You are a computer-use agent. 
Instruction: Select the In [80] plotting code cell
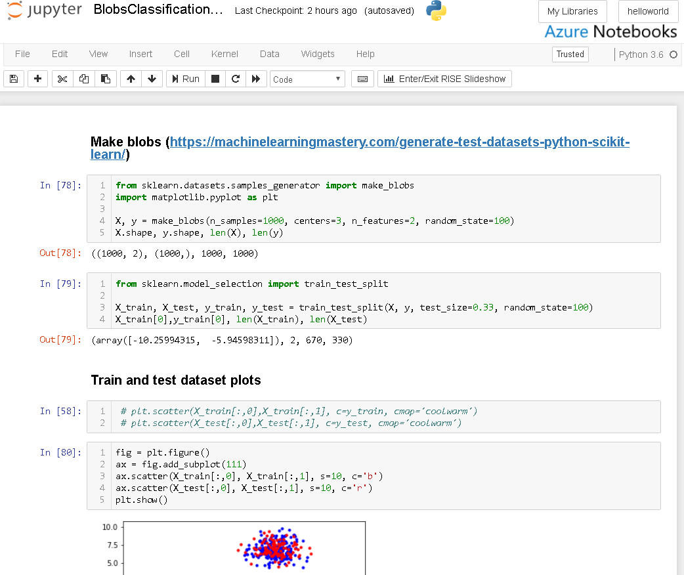(x=374, y=476)
